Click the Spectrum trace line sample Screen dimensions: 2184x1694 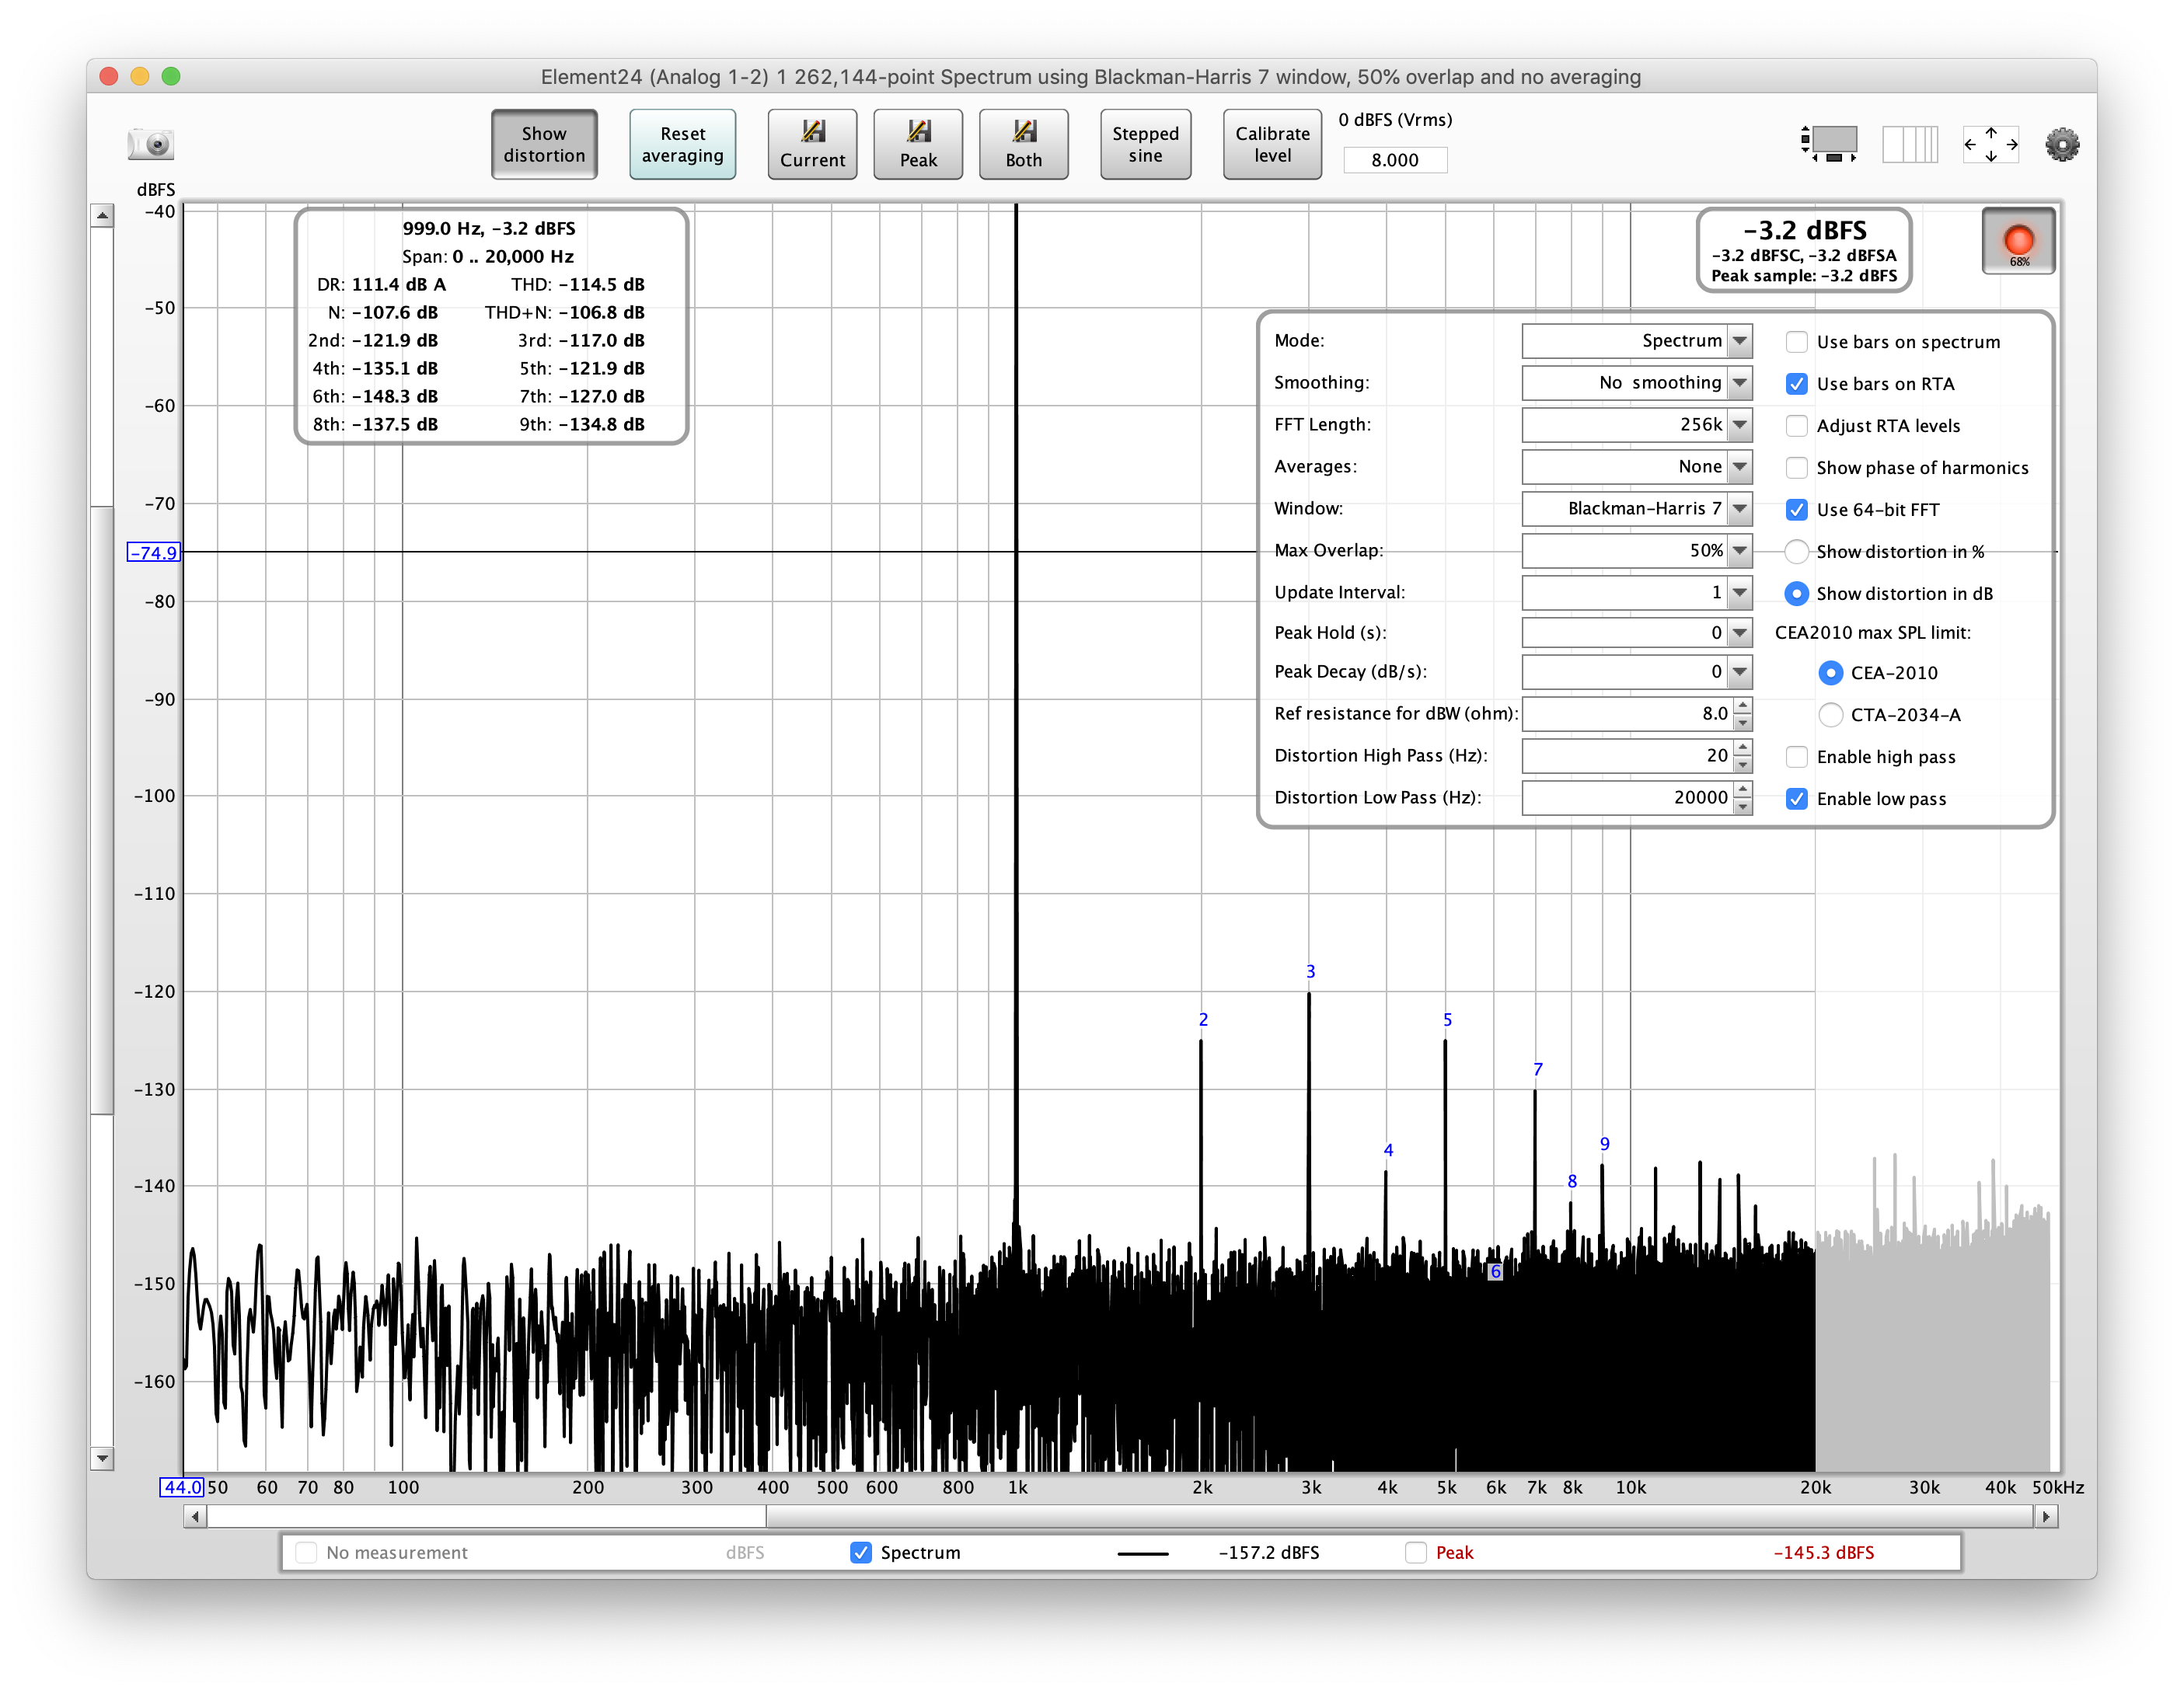(x=1142, y=1554)
